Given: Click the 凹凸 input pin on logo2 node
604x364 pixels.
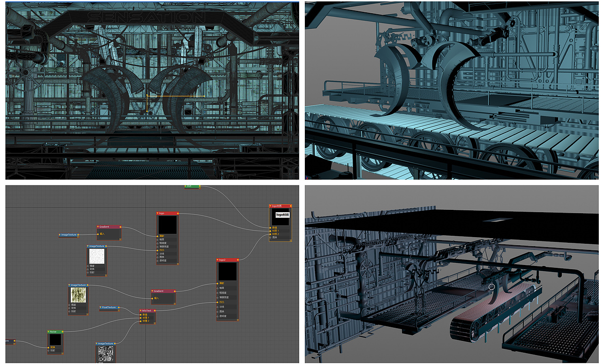Looking at the screenshot, I should 218,302.
